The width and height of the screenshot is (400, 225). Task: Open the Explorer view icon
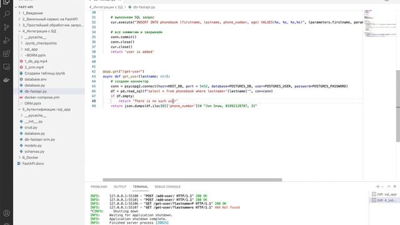pyautogui.click(x=7, y=2)
